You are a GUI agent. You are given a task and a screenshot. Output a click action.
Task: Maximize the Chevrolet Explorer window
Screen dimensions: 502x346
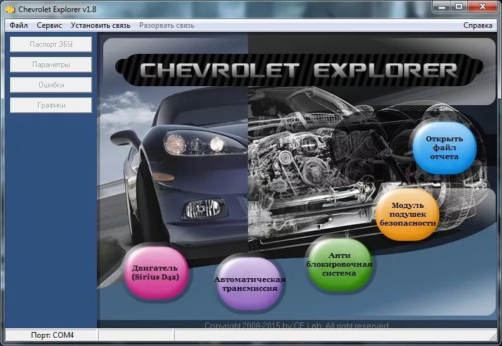[x=459, y=6]
